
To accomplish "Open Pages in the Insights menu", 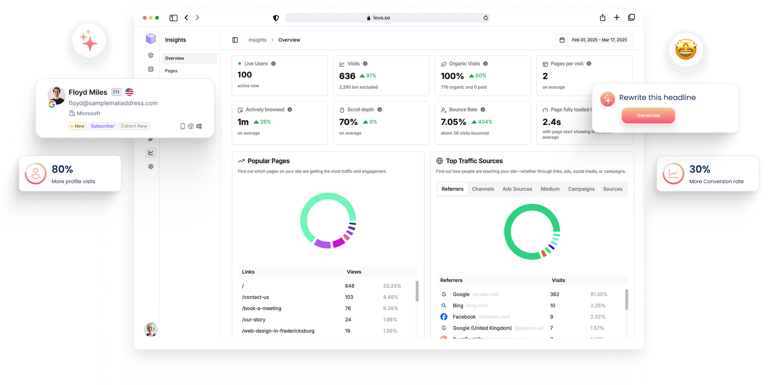I will [171, 71].
